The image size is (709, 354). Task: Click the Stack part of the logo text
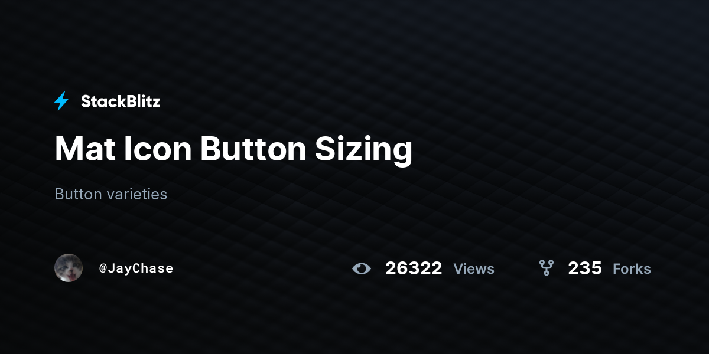tap(101, 101)
